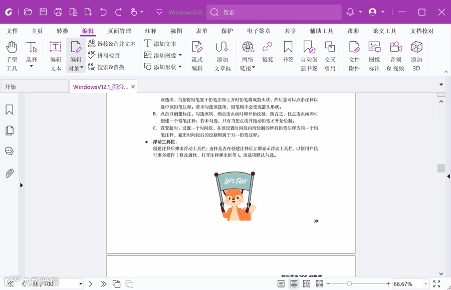Open the attachments side panel

point(9,173)
